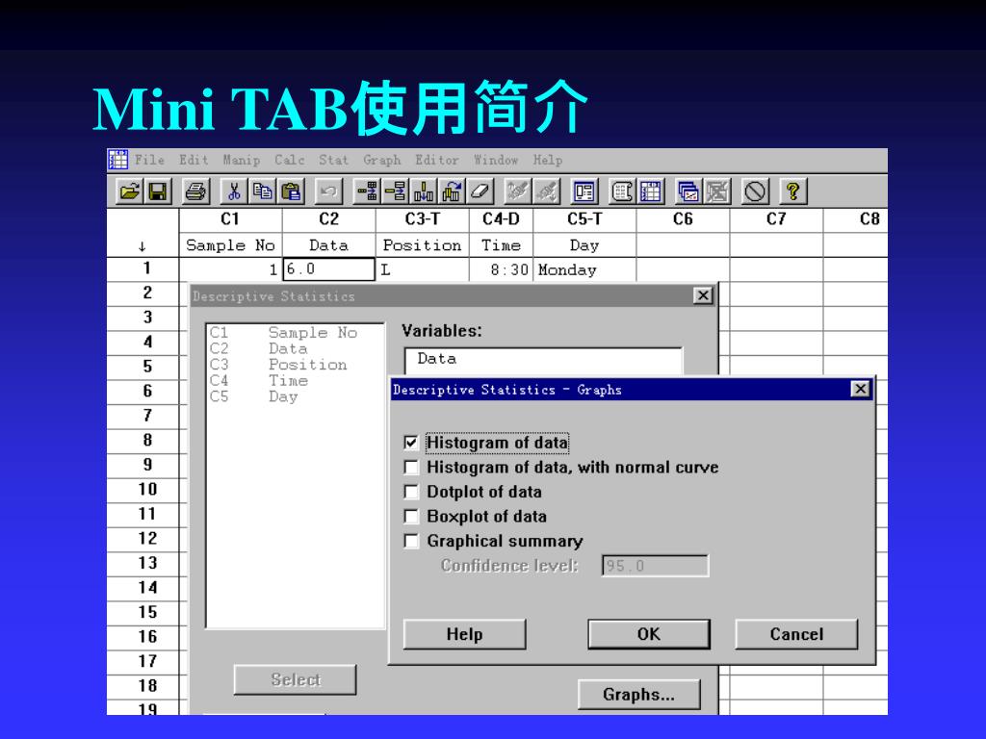Click the Help question mark icon
This screenshot has width=986, height=739.
[x=793, y=191]
